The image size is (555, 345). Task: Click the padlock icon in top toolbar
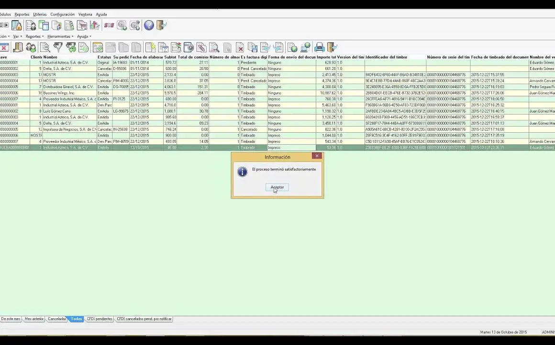(x=17, y=25)
